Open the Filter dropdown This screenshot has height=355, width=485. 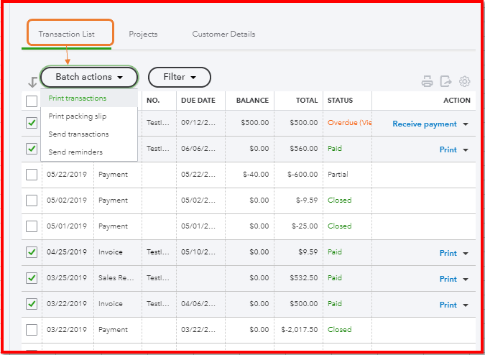(x=179, y=77)
